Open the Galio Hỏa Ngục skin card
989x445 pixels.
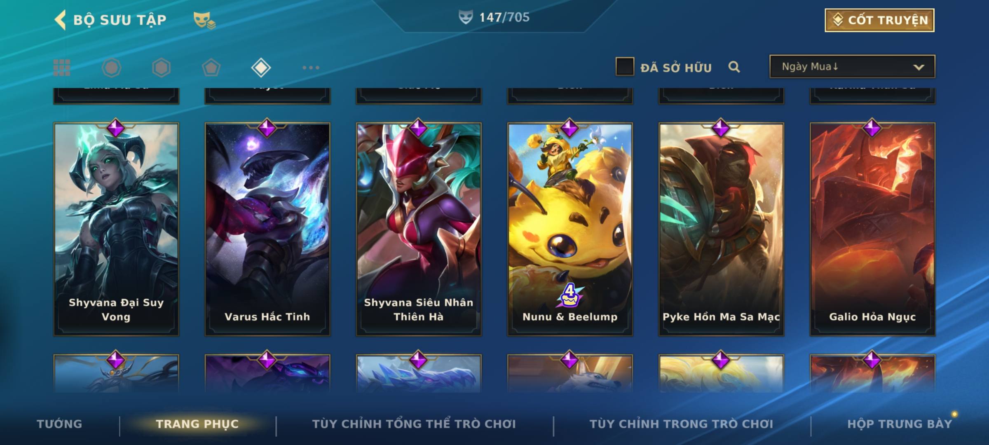point(872,229)
